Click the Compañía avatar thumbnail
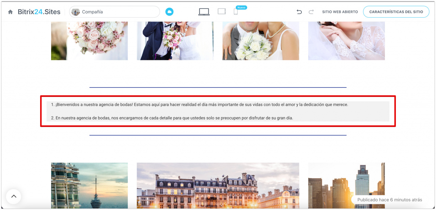Viewport: 436px width, 210px height. (76, 12)
